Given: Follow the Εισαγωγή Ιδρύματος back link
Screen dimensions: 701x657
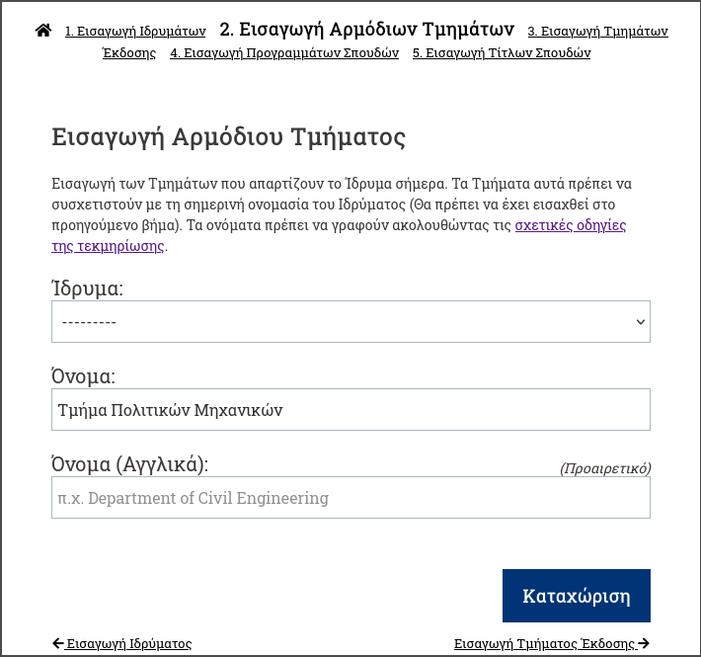Looking at the screenshot, I should (128, 643).
